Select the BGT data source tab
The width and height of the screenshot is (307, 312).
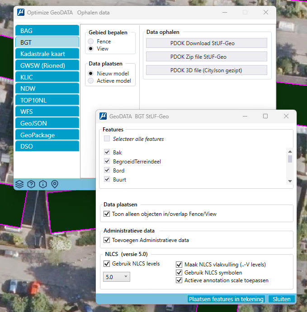(x=47, y=42)
